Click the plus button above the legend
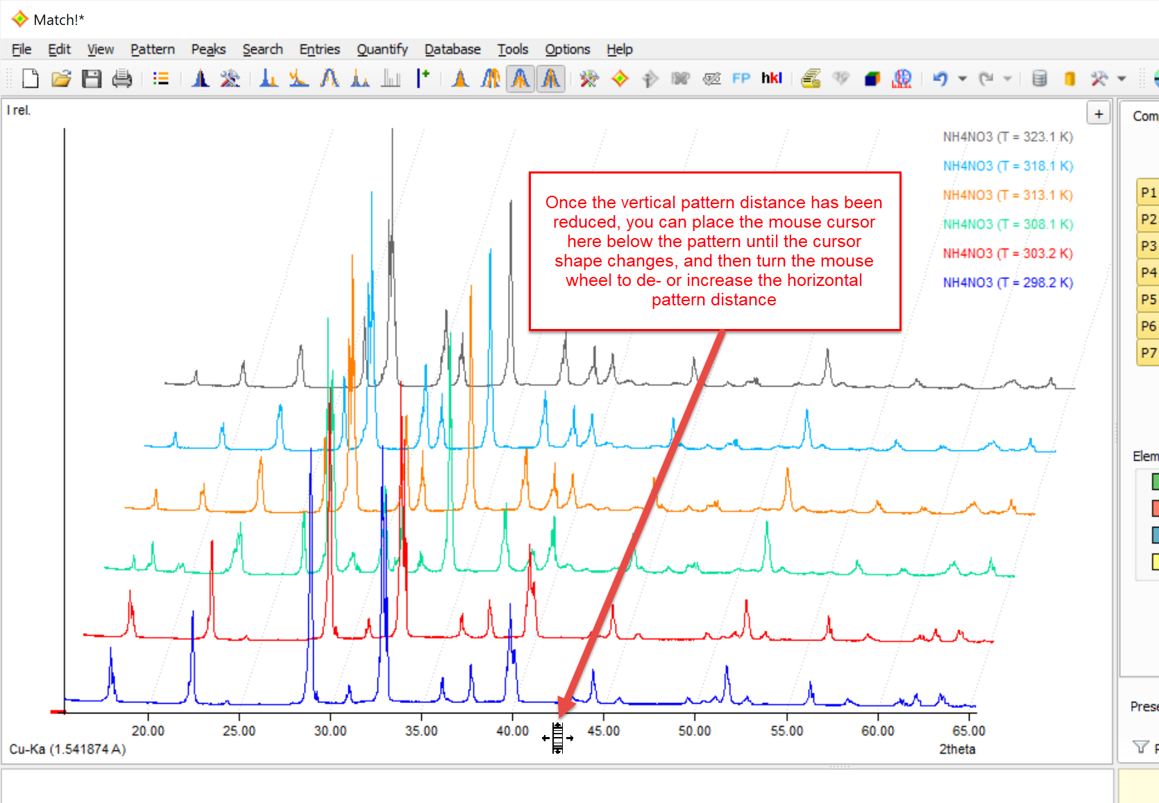 [1099, 114]
